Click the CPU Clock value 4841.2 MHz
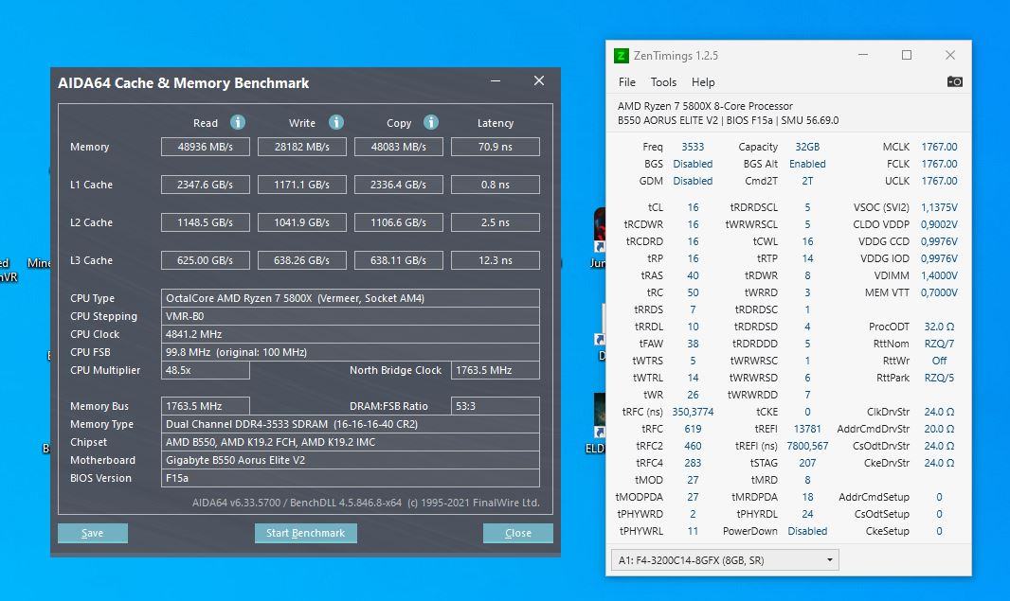 [x=351, y=334]
